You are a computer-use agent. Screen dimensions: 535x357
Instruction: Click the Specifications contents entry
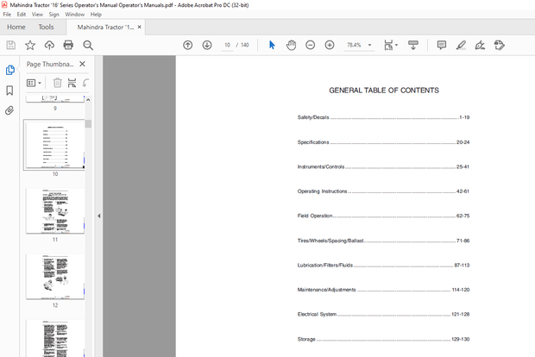[383, 142]
